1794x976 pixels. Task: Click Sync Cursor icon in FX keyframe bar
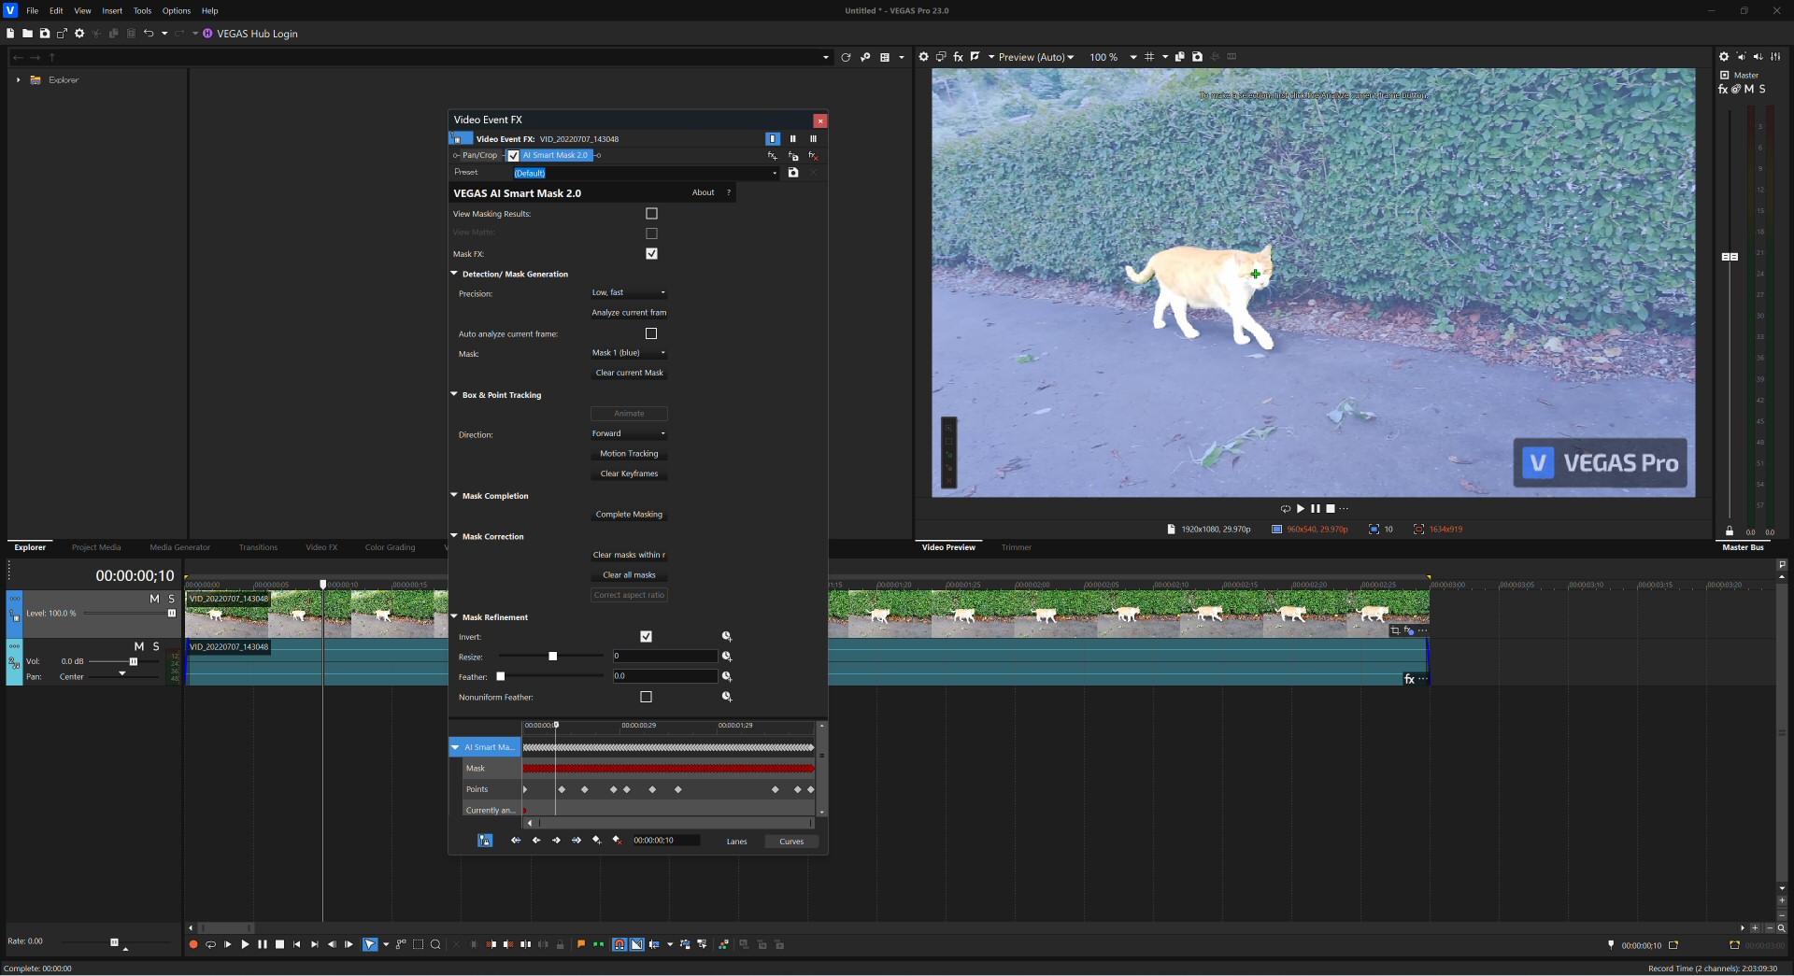pos(485,841)
